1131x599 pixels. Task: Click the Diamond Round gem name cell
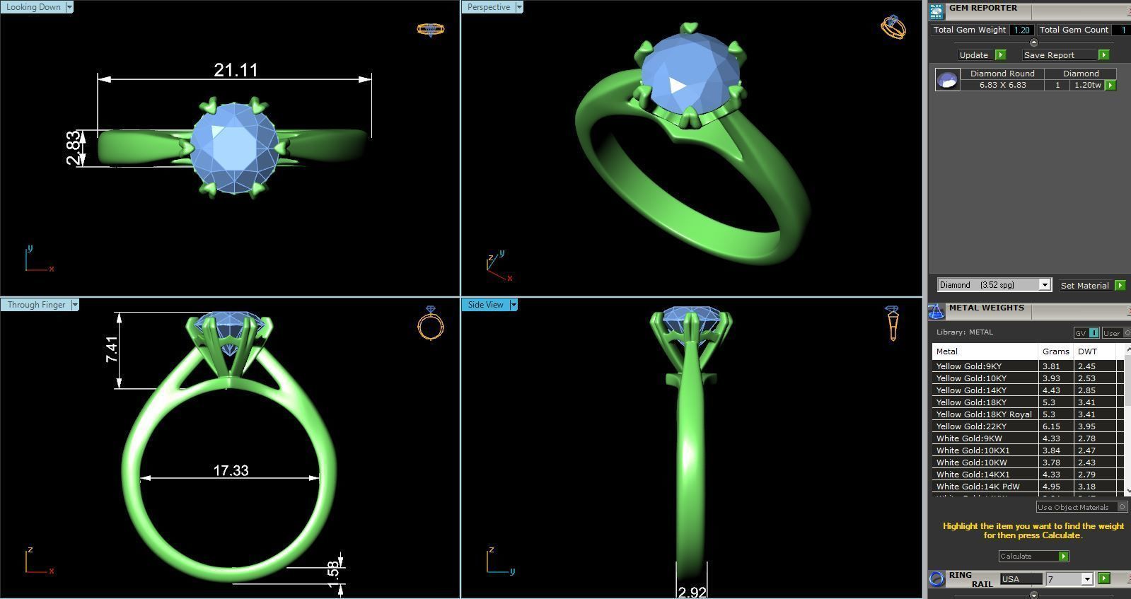1002,74
